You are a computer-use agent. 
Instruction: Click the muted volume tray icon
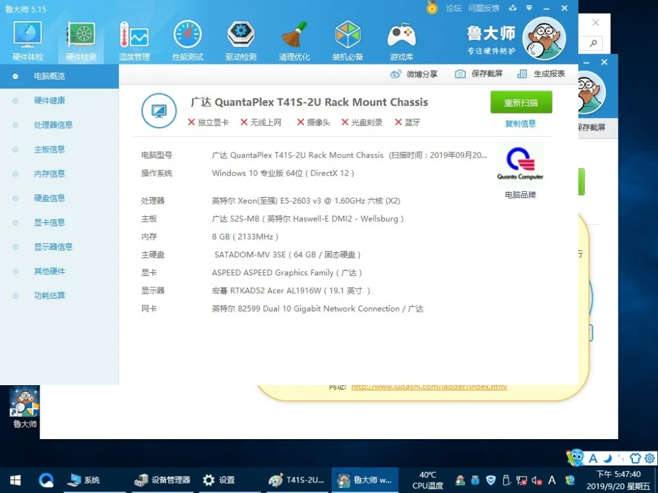(x=536, y=481)
